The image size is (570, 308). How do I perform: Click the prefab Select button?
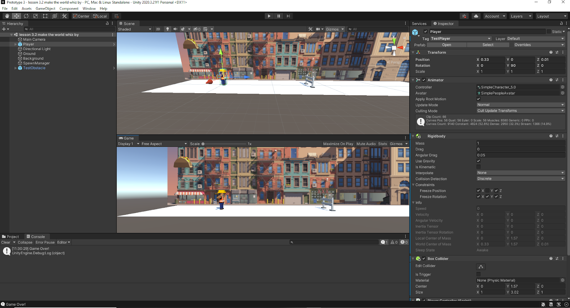[488, 45]
